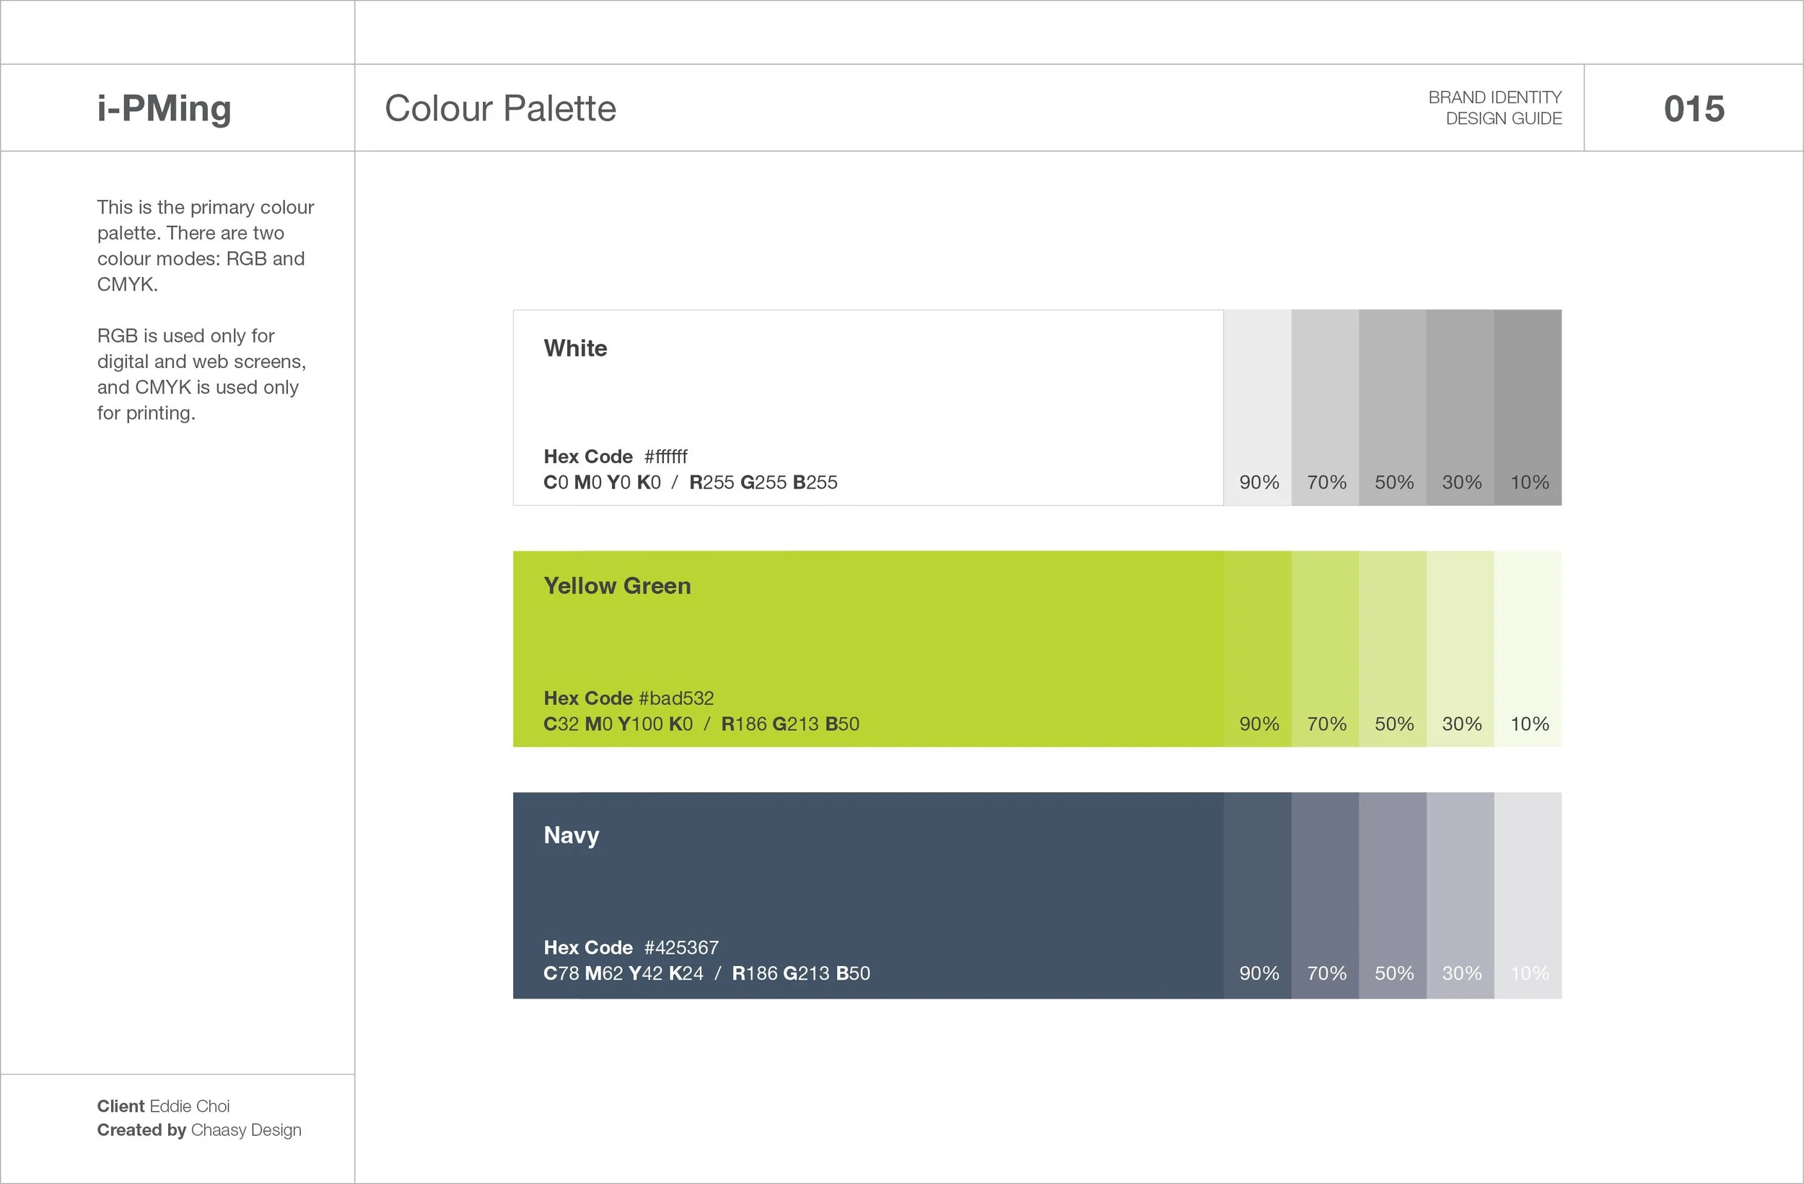Click the C0 M0 Y0 K0 values line

click(691, 482)
